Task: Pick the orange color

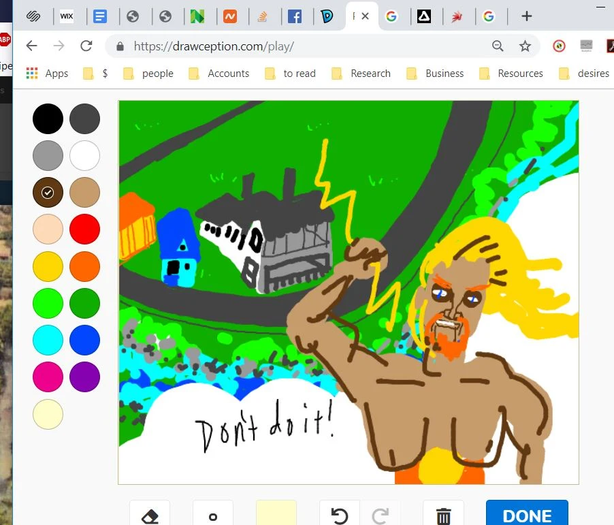Action: pyautogui.click(x=84, y=266)
